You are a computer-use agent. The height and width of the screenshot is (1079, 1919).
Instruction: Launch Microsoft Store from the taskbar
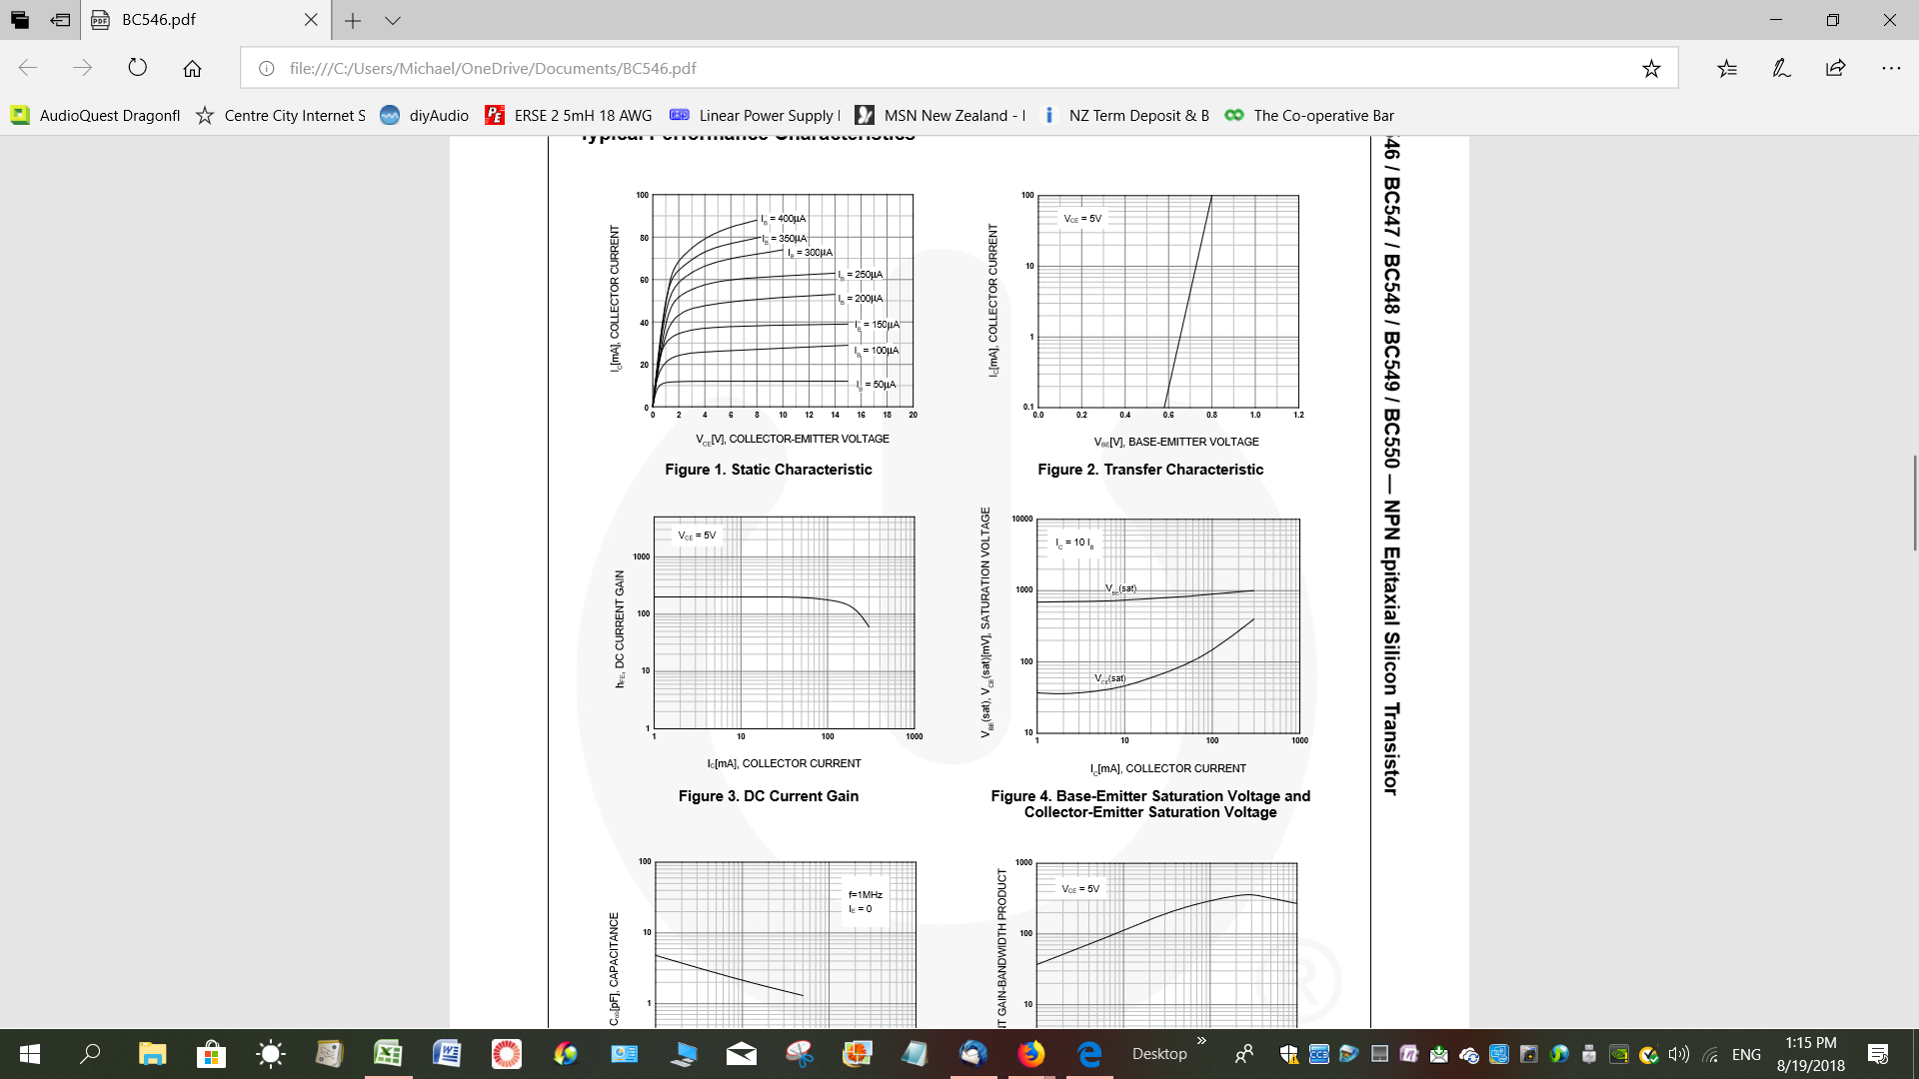[x=211, y=1054]
